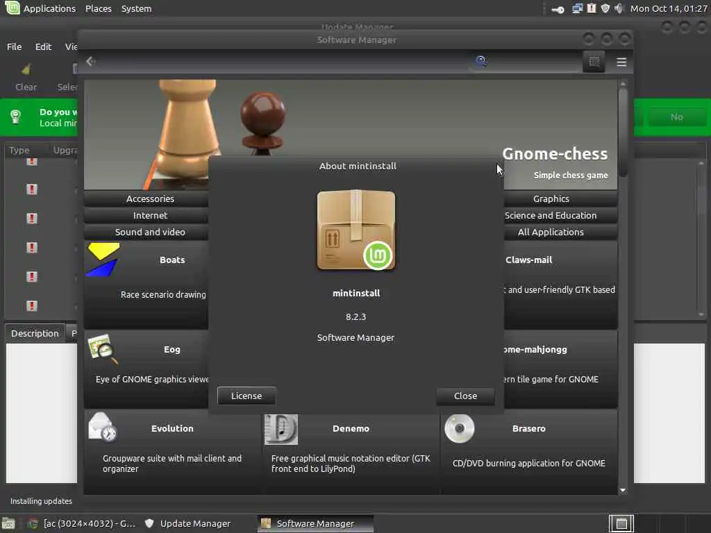
Task: Toggle search-in-description button in Software Manager header
Action: point(594,62)
